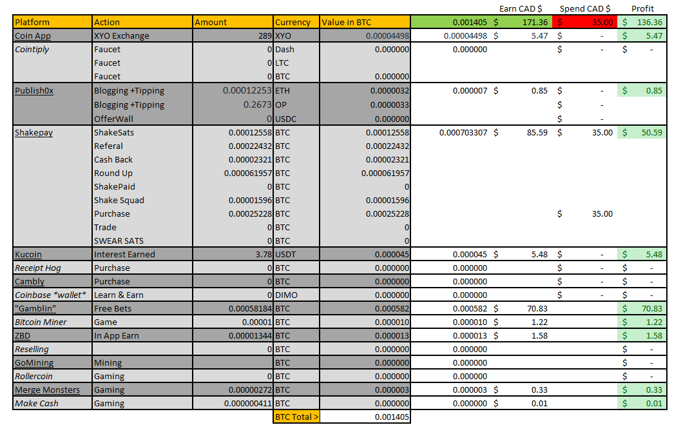
Task: Select the 85.59 Shakepay earn cell
Action: pos(521,132)
